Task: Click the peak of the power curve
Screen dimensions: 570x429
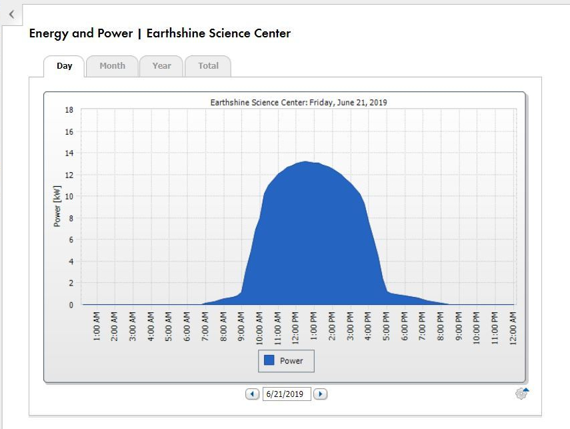Action: coord(305,162)
